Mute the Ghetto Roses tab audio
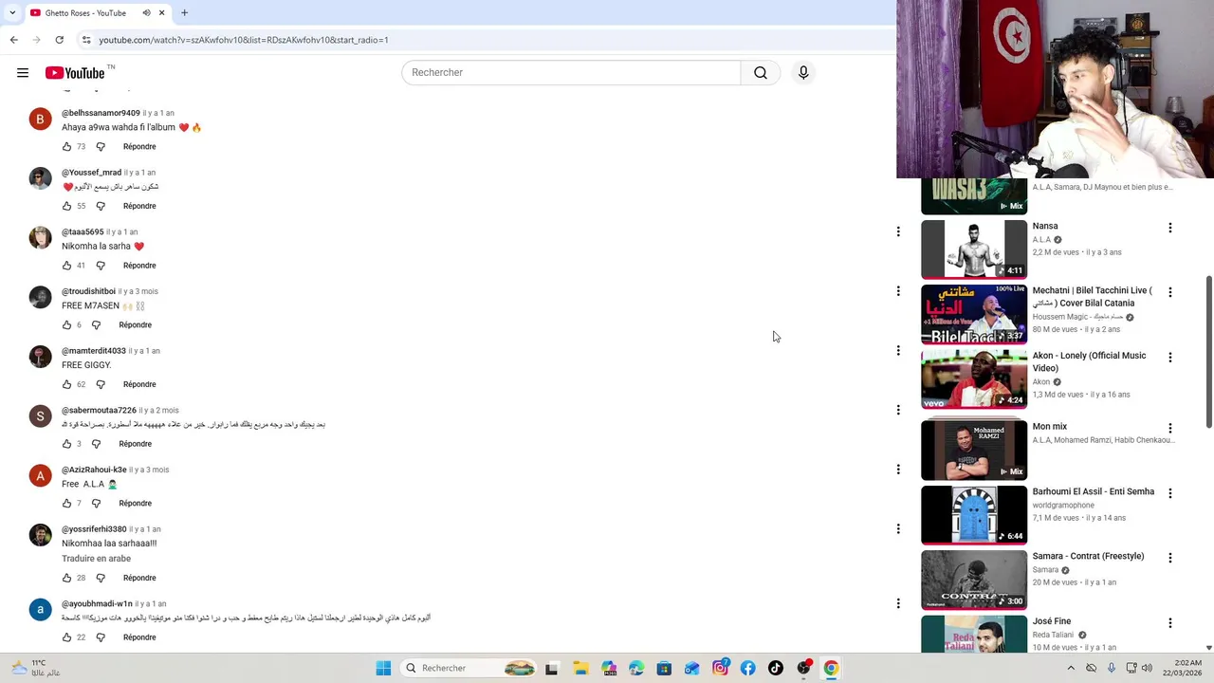 pos(146,13)
